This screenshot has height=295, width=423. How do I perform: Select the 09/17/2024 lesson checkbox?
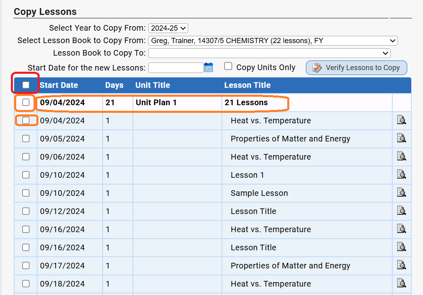(x=26, y=266)
